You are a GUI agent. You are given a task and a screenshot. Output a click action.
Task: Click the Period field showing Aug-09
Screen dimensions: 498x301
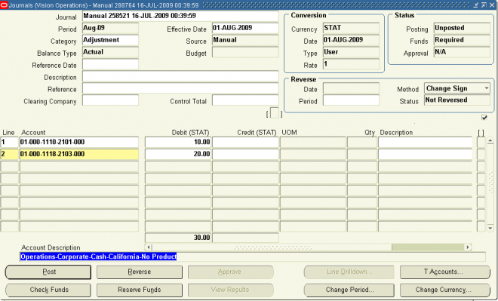pyautogui.click(x=110, y=28)
